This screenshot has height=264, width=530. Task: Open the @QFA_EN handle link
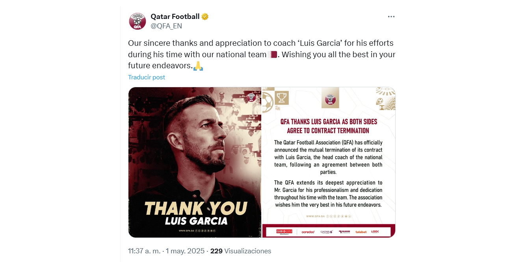tap(166, 26)
